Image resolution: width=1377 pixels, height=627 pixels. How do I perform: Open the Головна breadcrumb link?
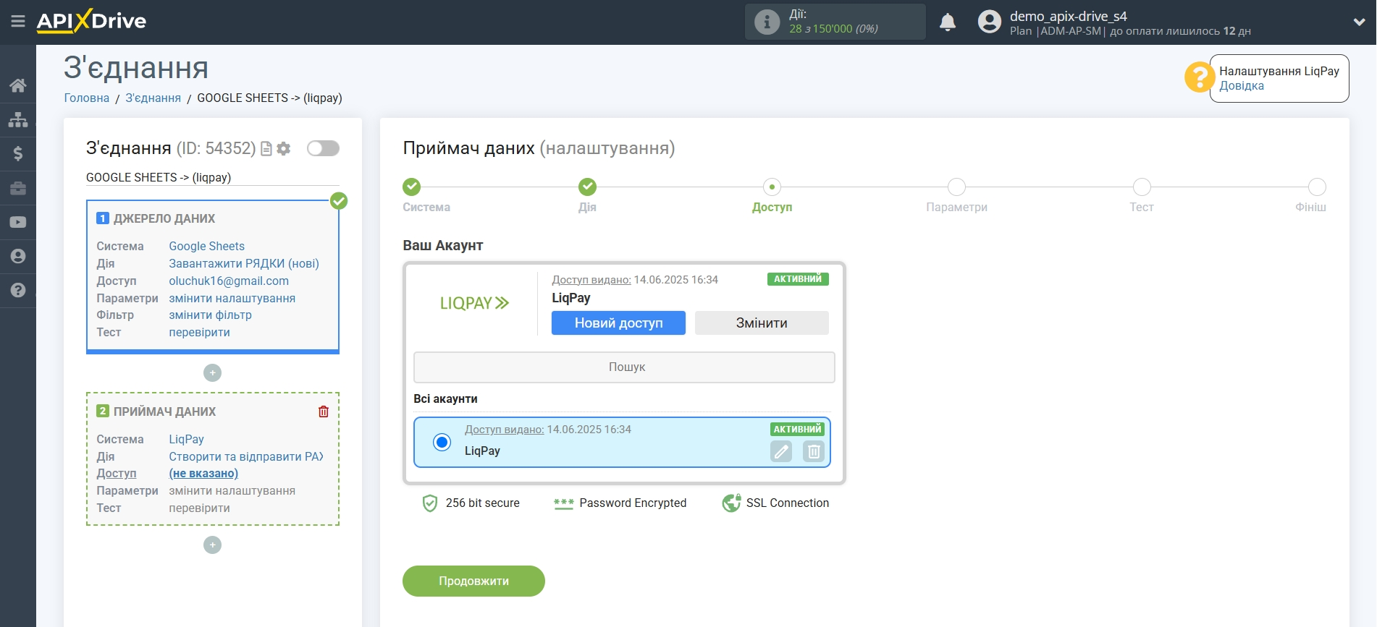87,98
